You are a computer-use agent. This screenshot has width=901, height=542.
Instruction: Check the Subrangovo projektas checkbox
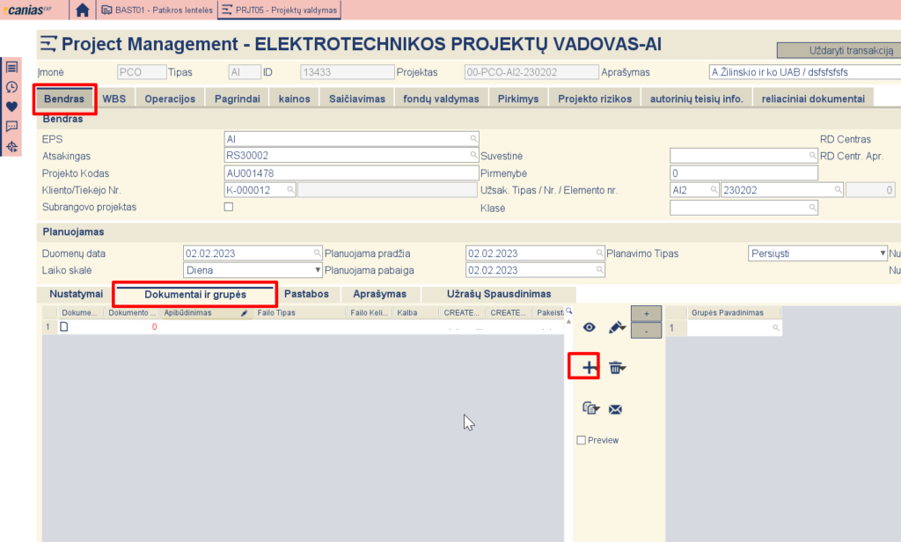(229, 207)
